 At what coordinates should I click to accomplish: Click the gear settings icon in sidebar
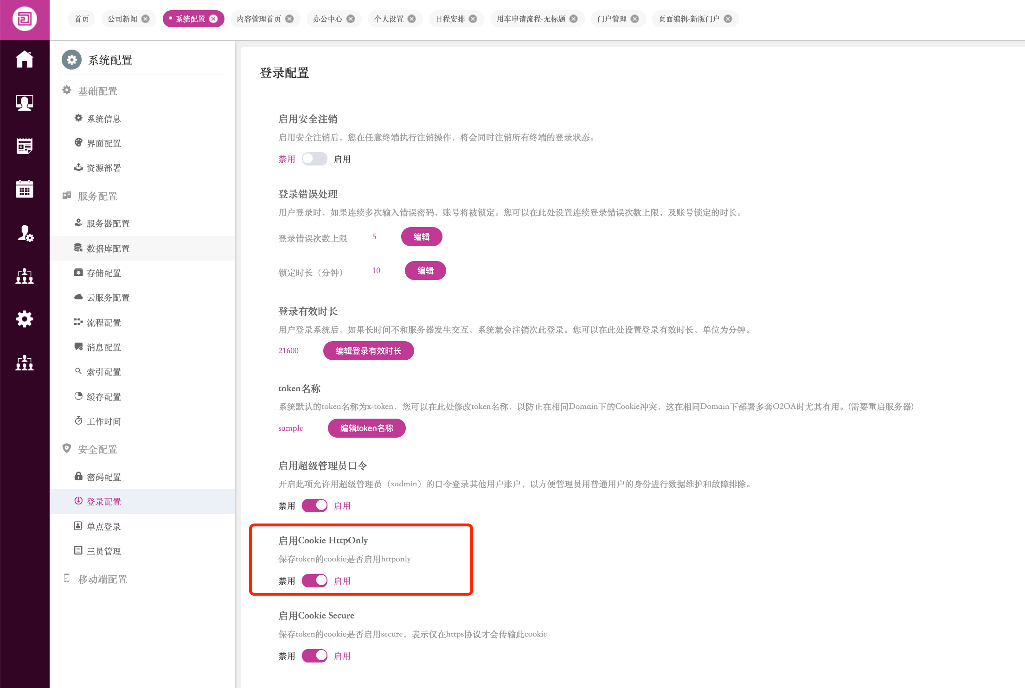[25, 319]
